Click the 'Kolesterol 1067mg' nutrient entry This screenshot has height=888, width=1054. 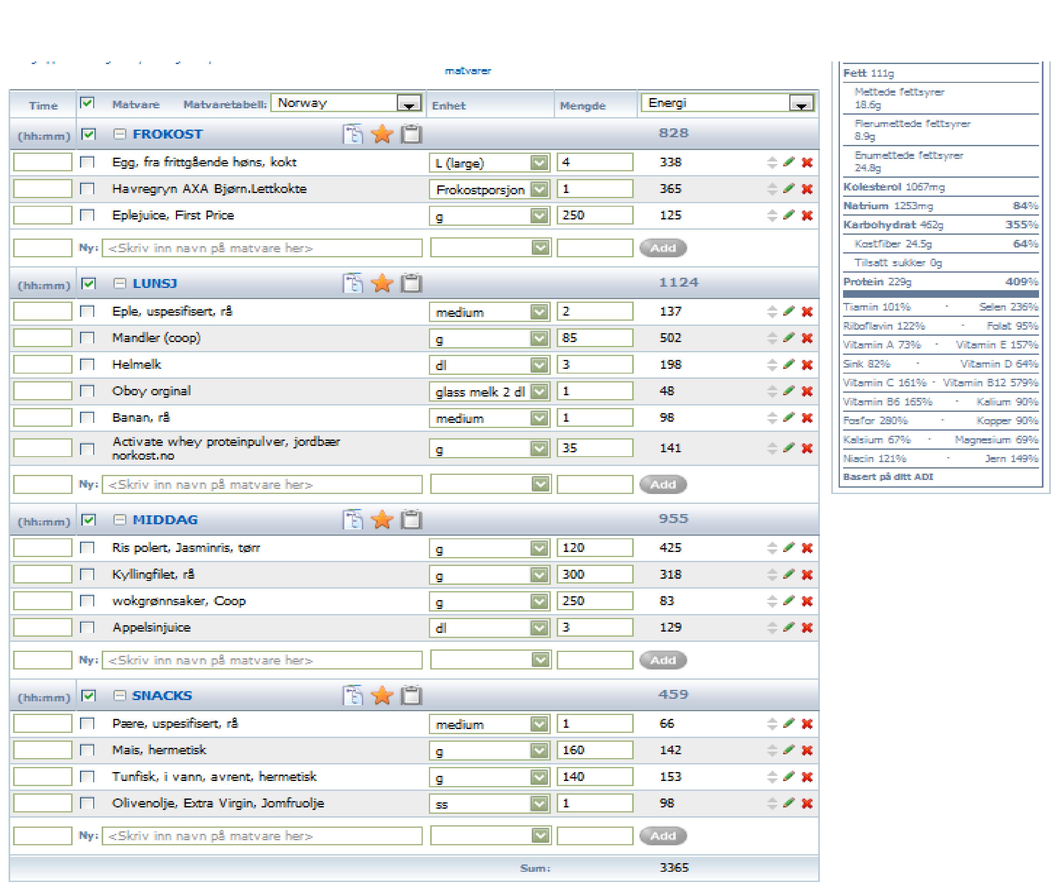pos(894,187)
